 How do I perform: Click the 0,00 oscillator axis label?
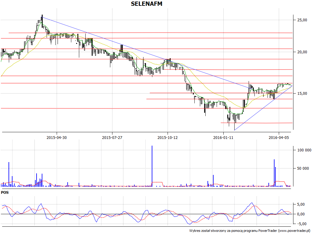[x=301, y=214]
